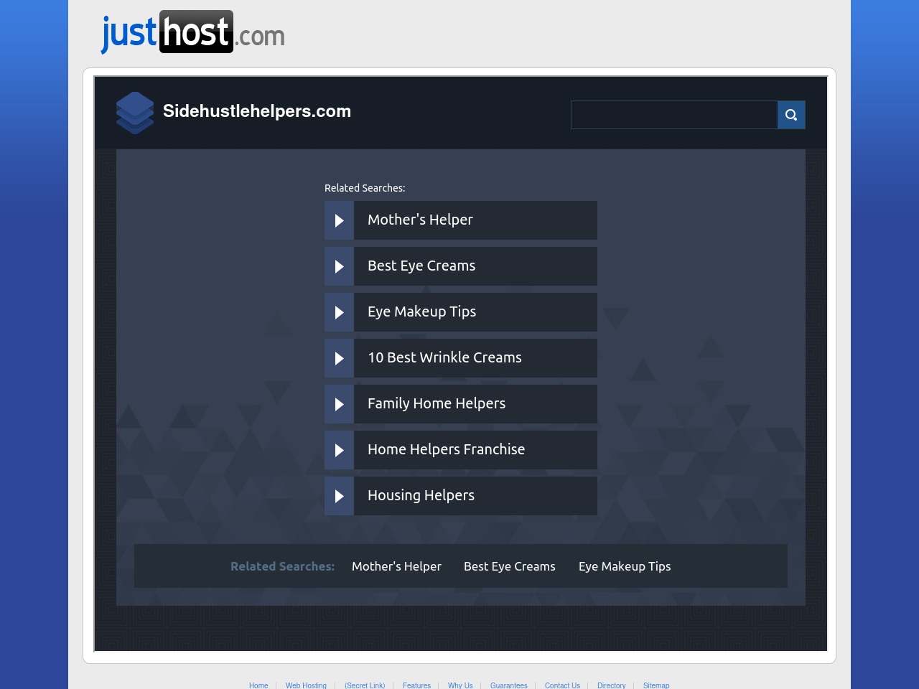This screenshot has width=919, height=689.
Task: Click the magnifying glass search button
Action: tap(791, 115)
